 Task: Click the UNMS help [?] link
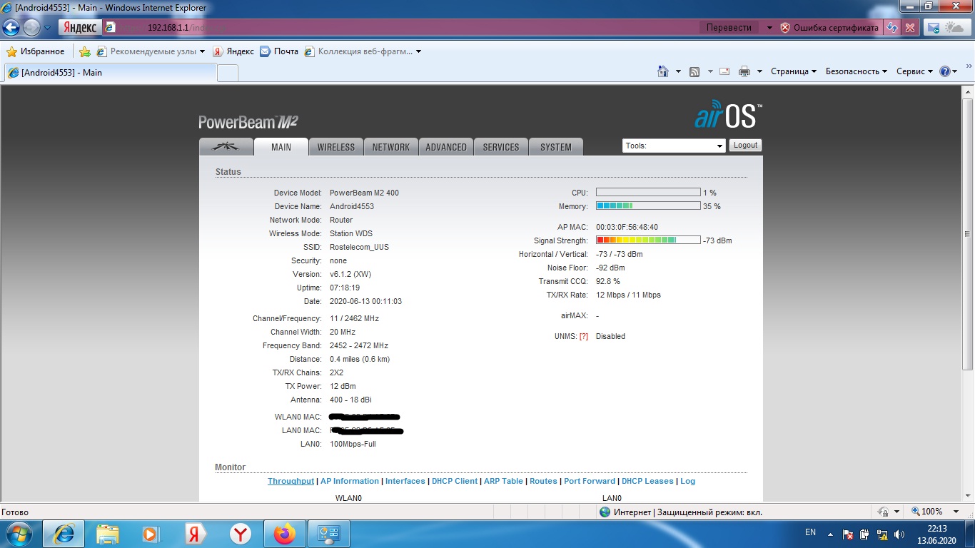pos(583,336)
